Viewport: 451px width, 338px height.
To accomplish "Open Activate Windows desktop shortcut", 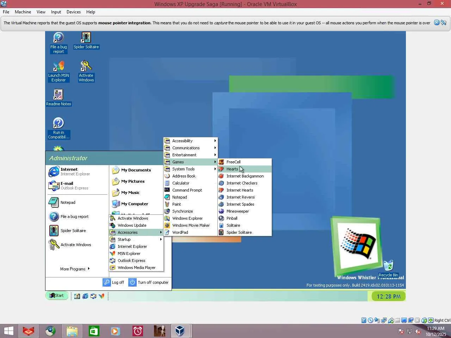I will coord(86,71).
